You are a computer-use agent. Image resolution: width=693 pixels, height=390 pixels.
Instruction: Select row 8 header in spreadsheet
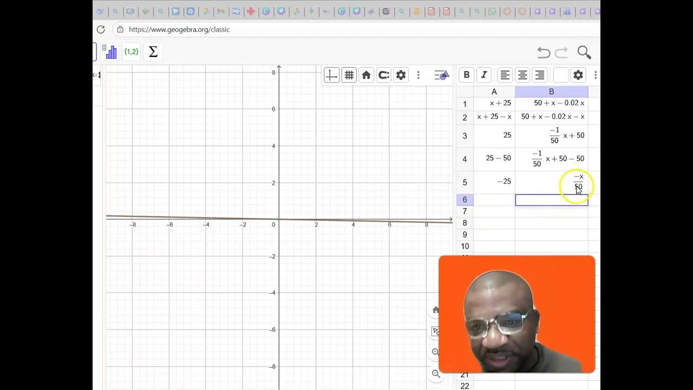click(x=465, y=223)
